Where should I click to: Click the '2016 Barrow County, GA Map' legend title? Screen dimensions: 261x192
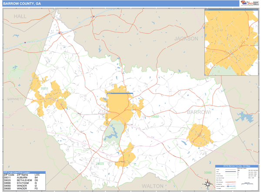(x=237, y=166)
